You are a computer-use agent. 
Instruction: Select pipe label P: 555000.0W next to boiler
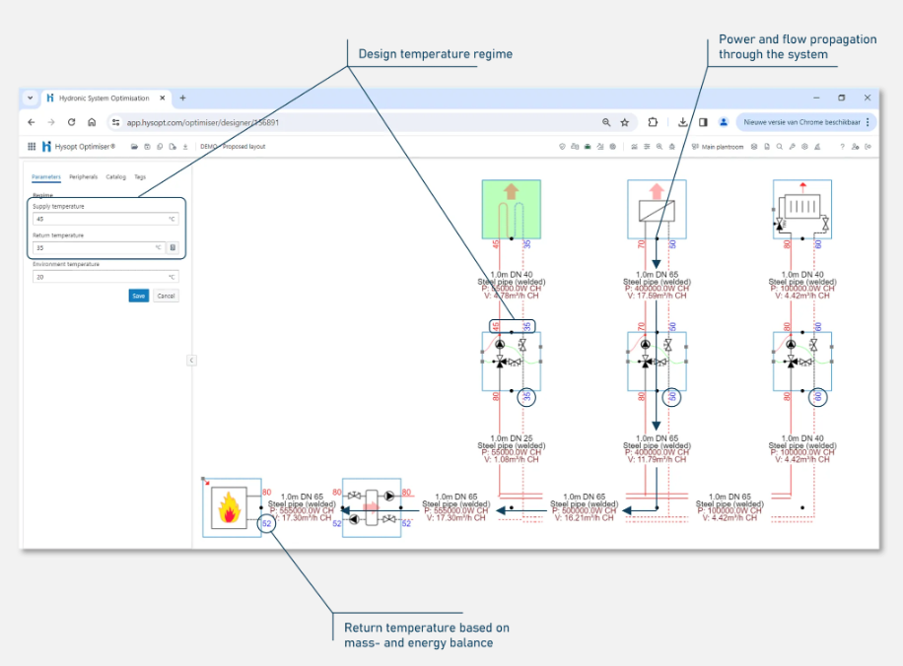302,510
